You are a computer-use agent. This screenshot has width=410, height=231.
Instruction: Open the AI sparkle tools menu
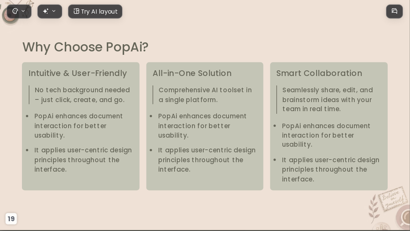[x=50, y=11]
